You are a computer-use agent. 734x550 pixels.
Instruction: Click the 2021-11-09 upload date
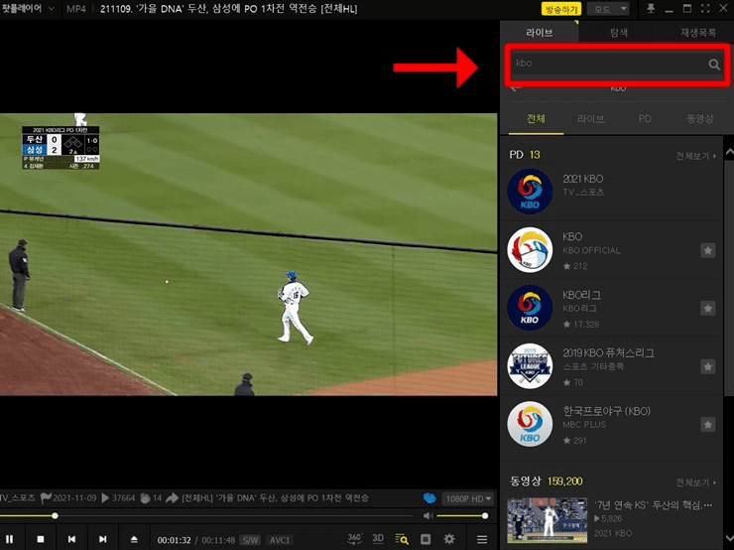[74, 498]
